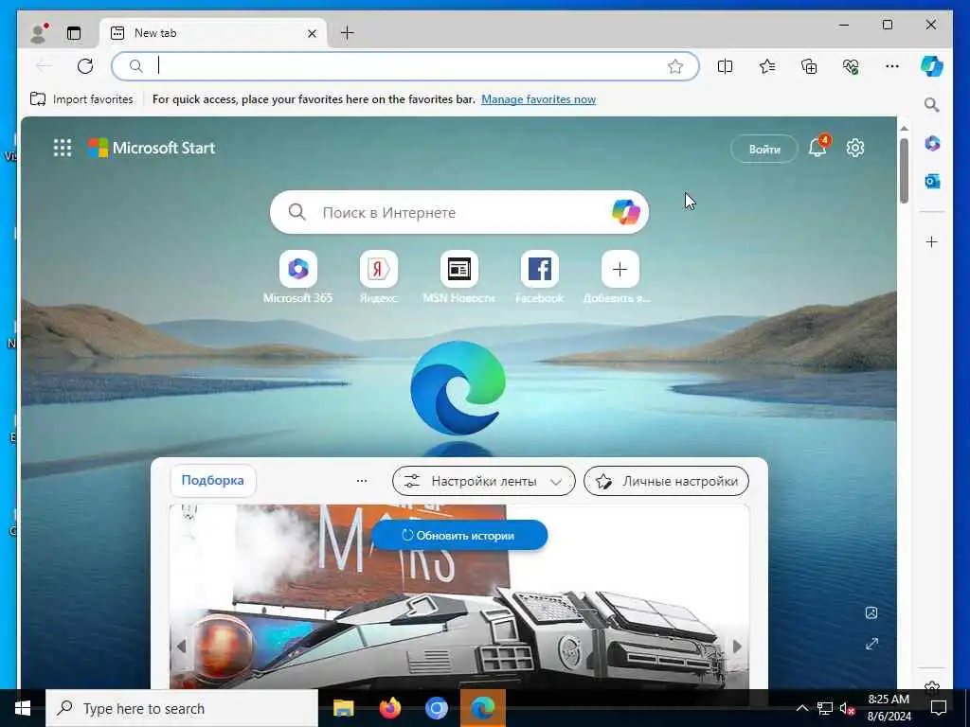Open Copilot icon in toolbar
The width and height of the screenshot is (970, 727).
pyautogui.click(x=932, y=66)
